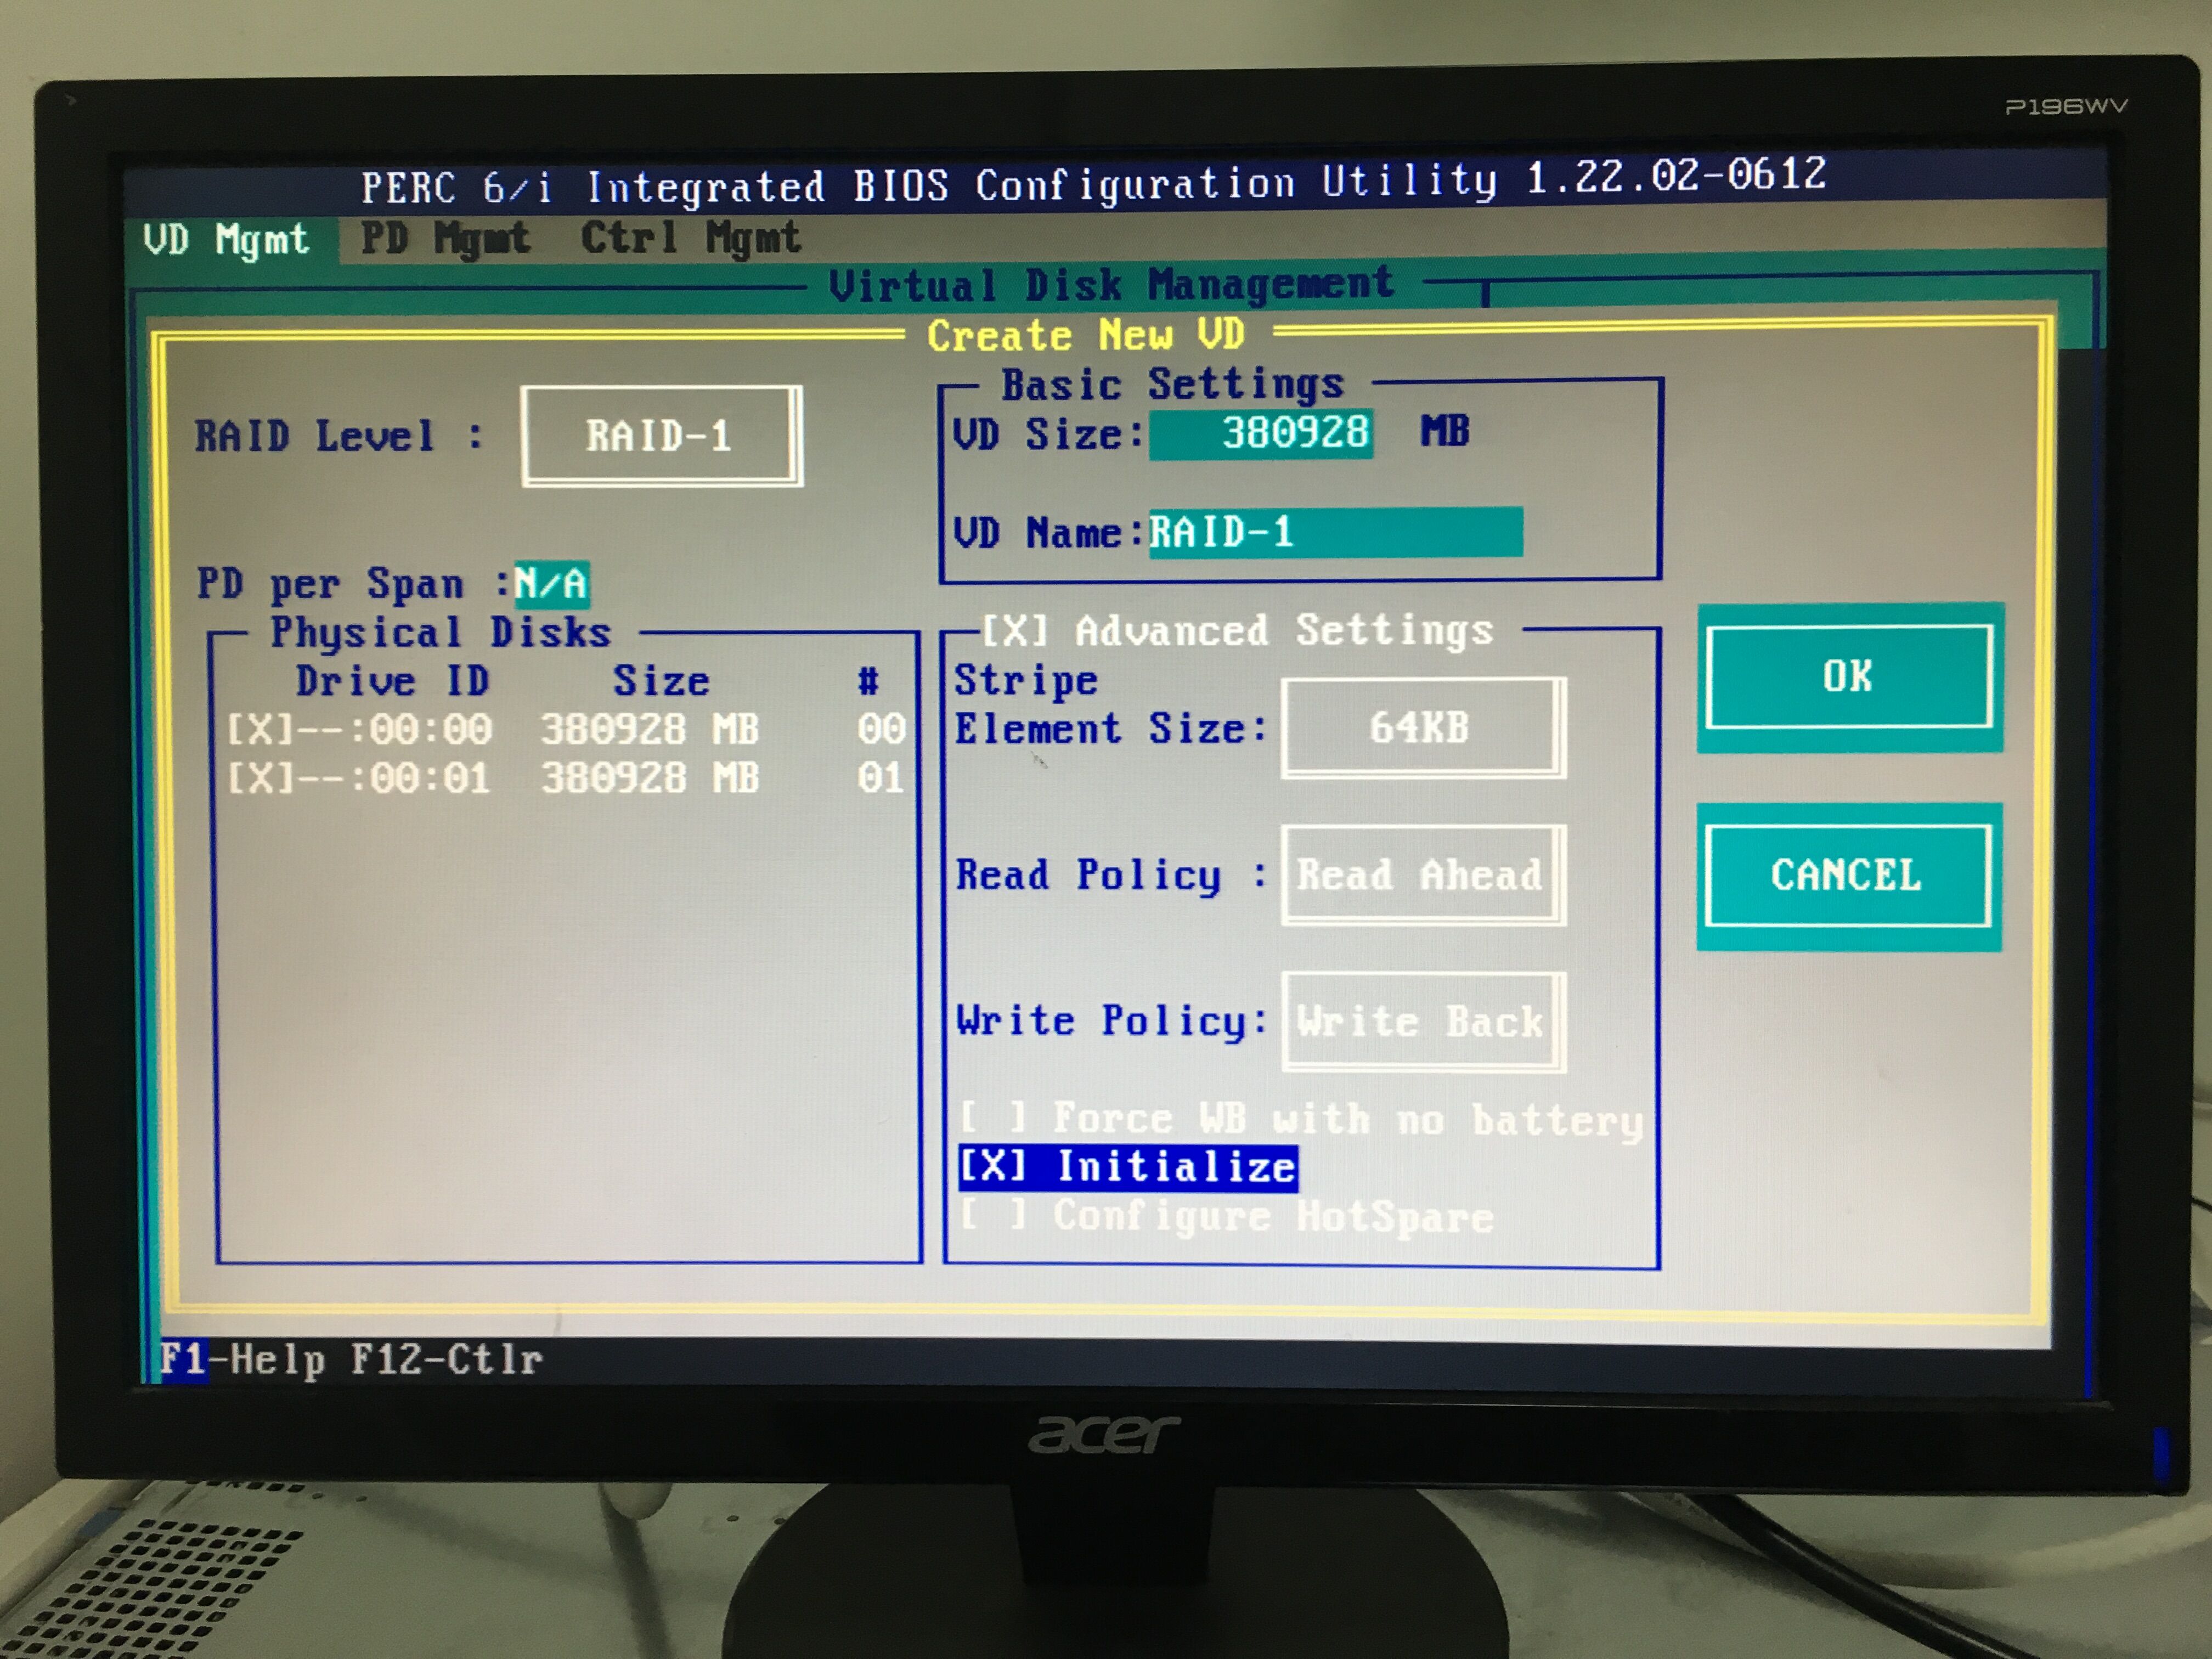The height and width of the screenshot is (1659, 2212).
Task: Click the Basic Settings group title
Action: click(x=1173, y=385)
